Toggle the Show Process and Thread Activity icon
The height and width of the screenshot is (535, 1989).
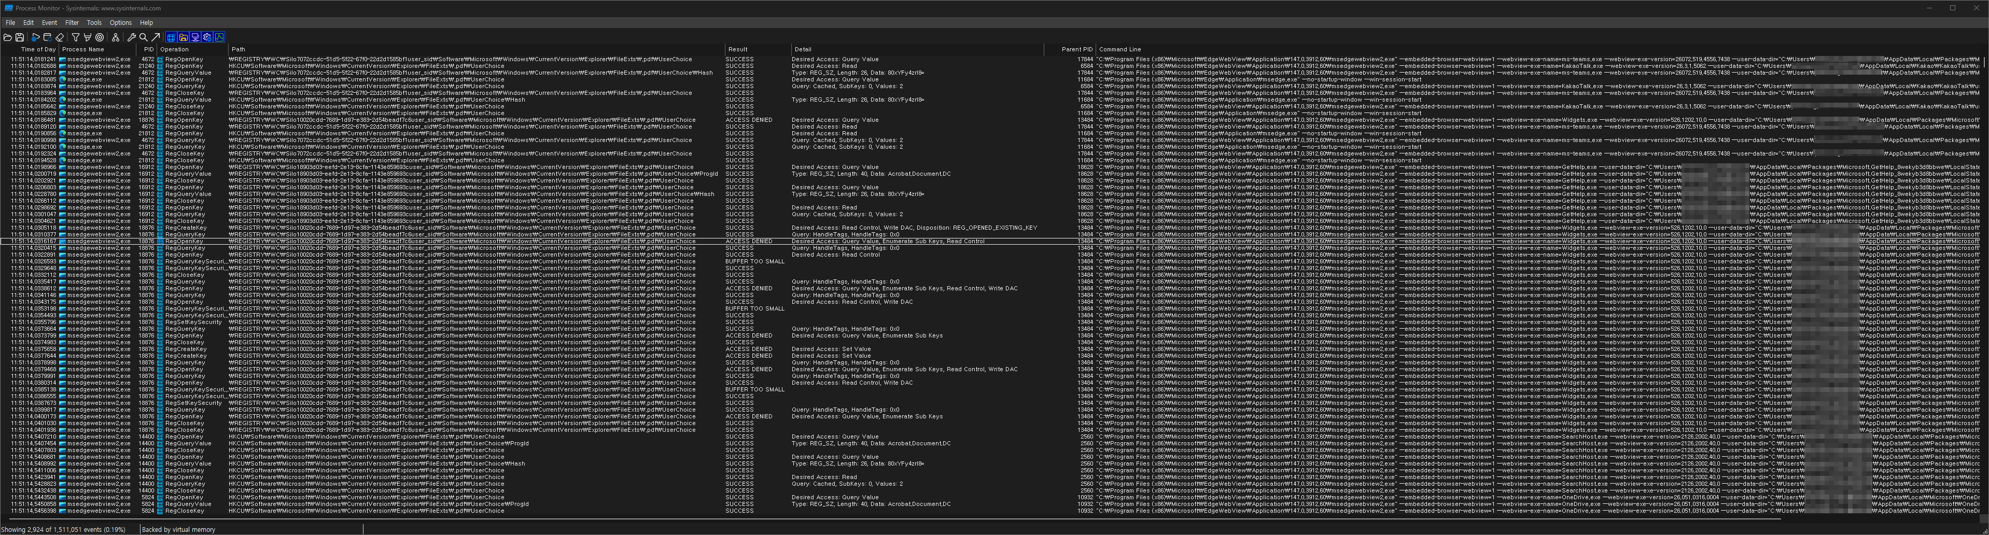(208, 37)
